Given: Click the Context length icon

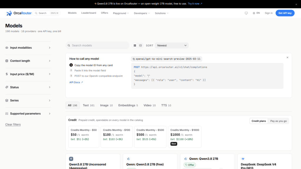Looking at the screenshot, I should click(x=7, y=61).
